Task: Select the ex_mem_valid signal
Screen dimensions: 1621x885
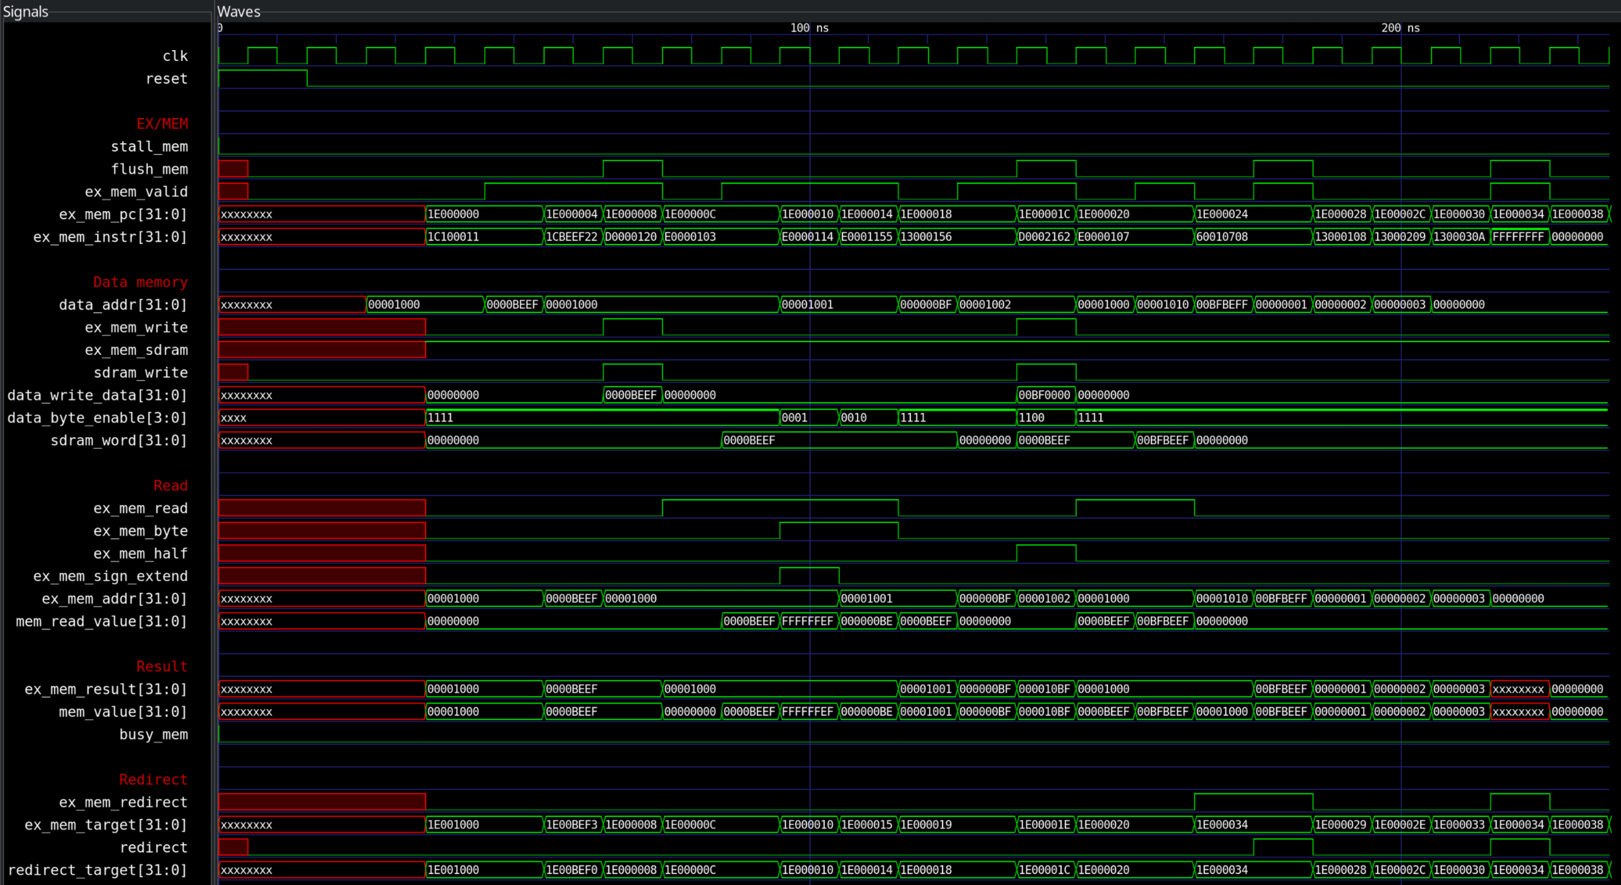Action: (x=136, y=191)
